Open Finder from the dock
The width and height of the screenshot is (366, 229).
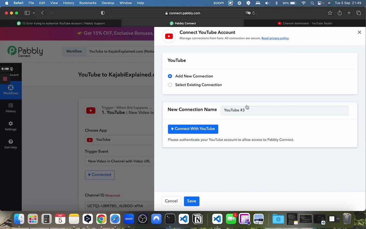(x=19, y=219)
